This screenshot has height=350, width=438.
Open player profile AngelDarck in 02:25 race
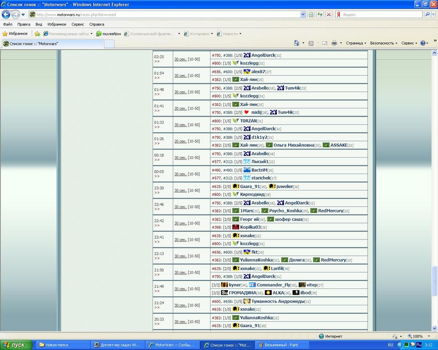click(263, 55)
